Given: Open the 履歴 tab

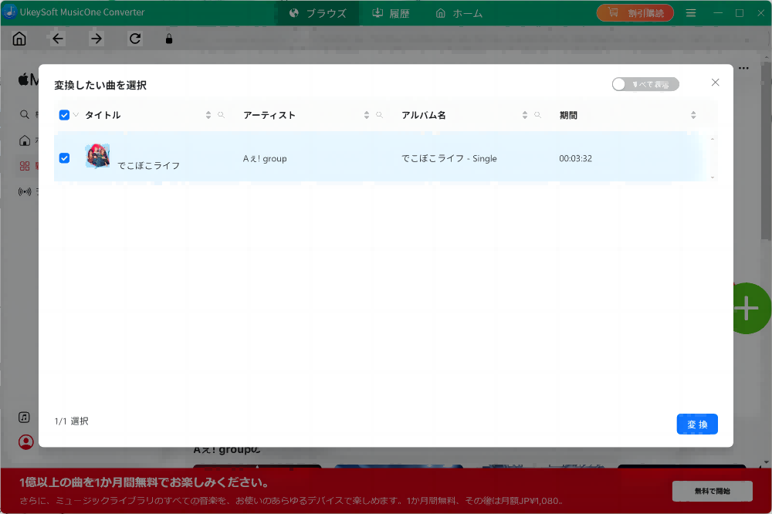Looking at the screenshot, I should point(391,13).
